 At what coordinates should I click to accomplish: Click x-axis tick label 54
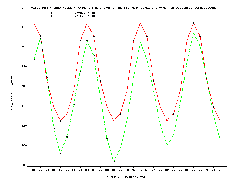[154, 170]
